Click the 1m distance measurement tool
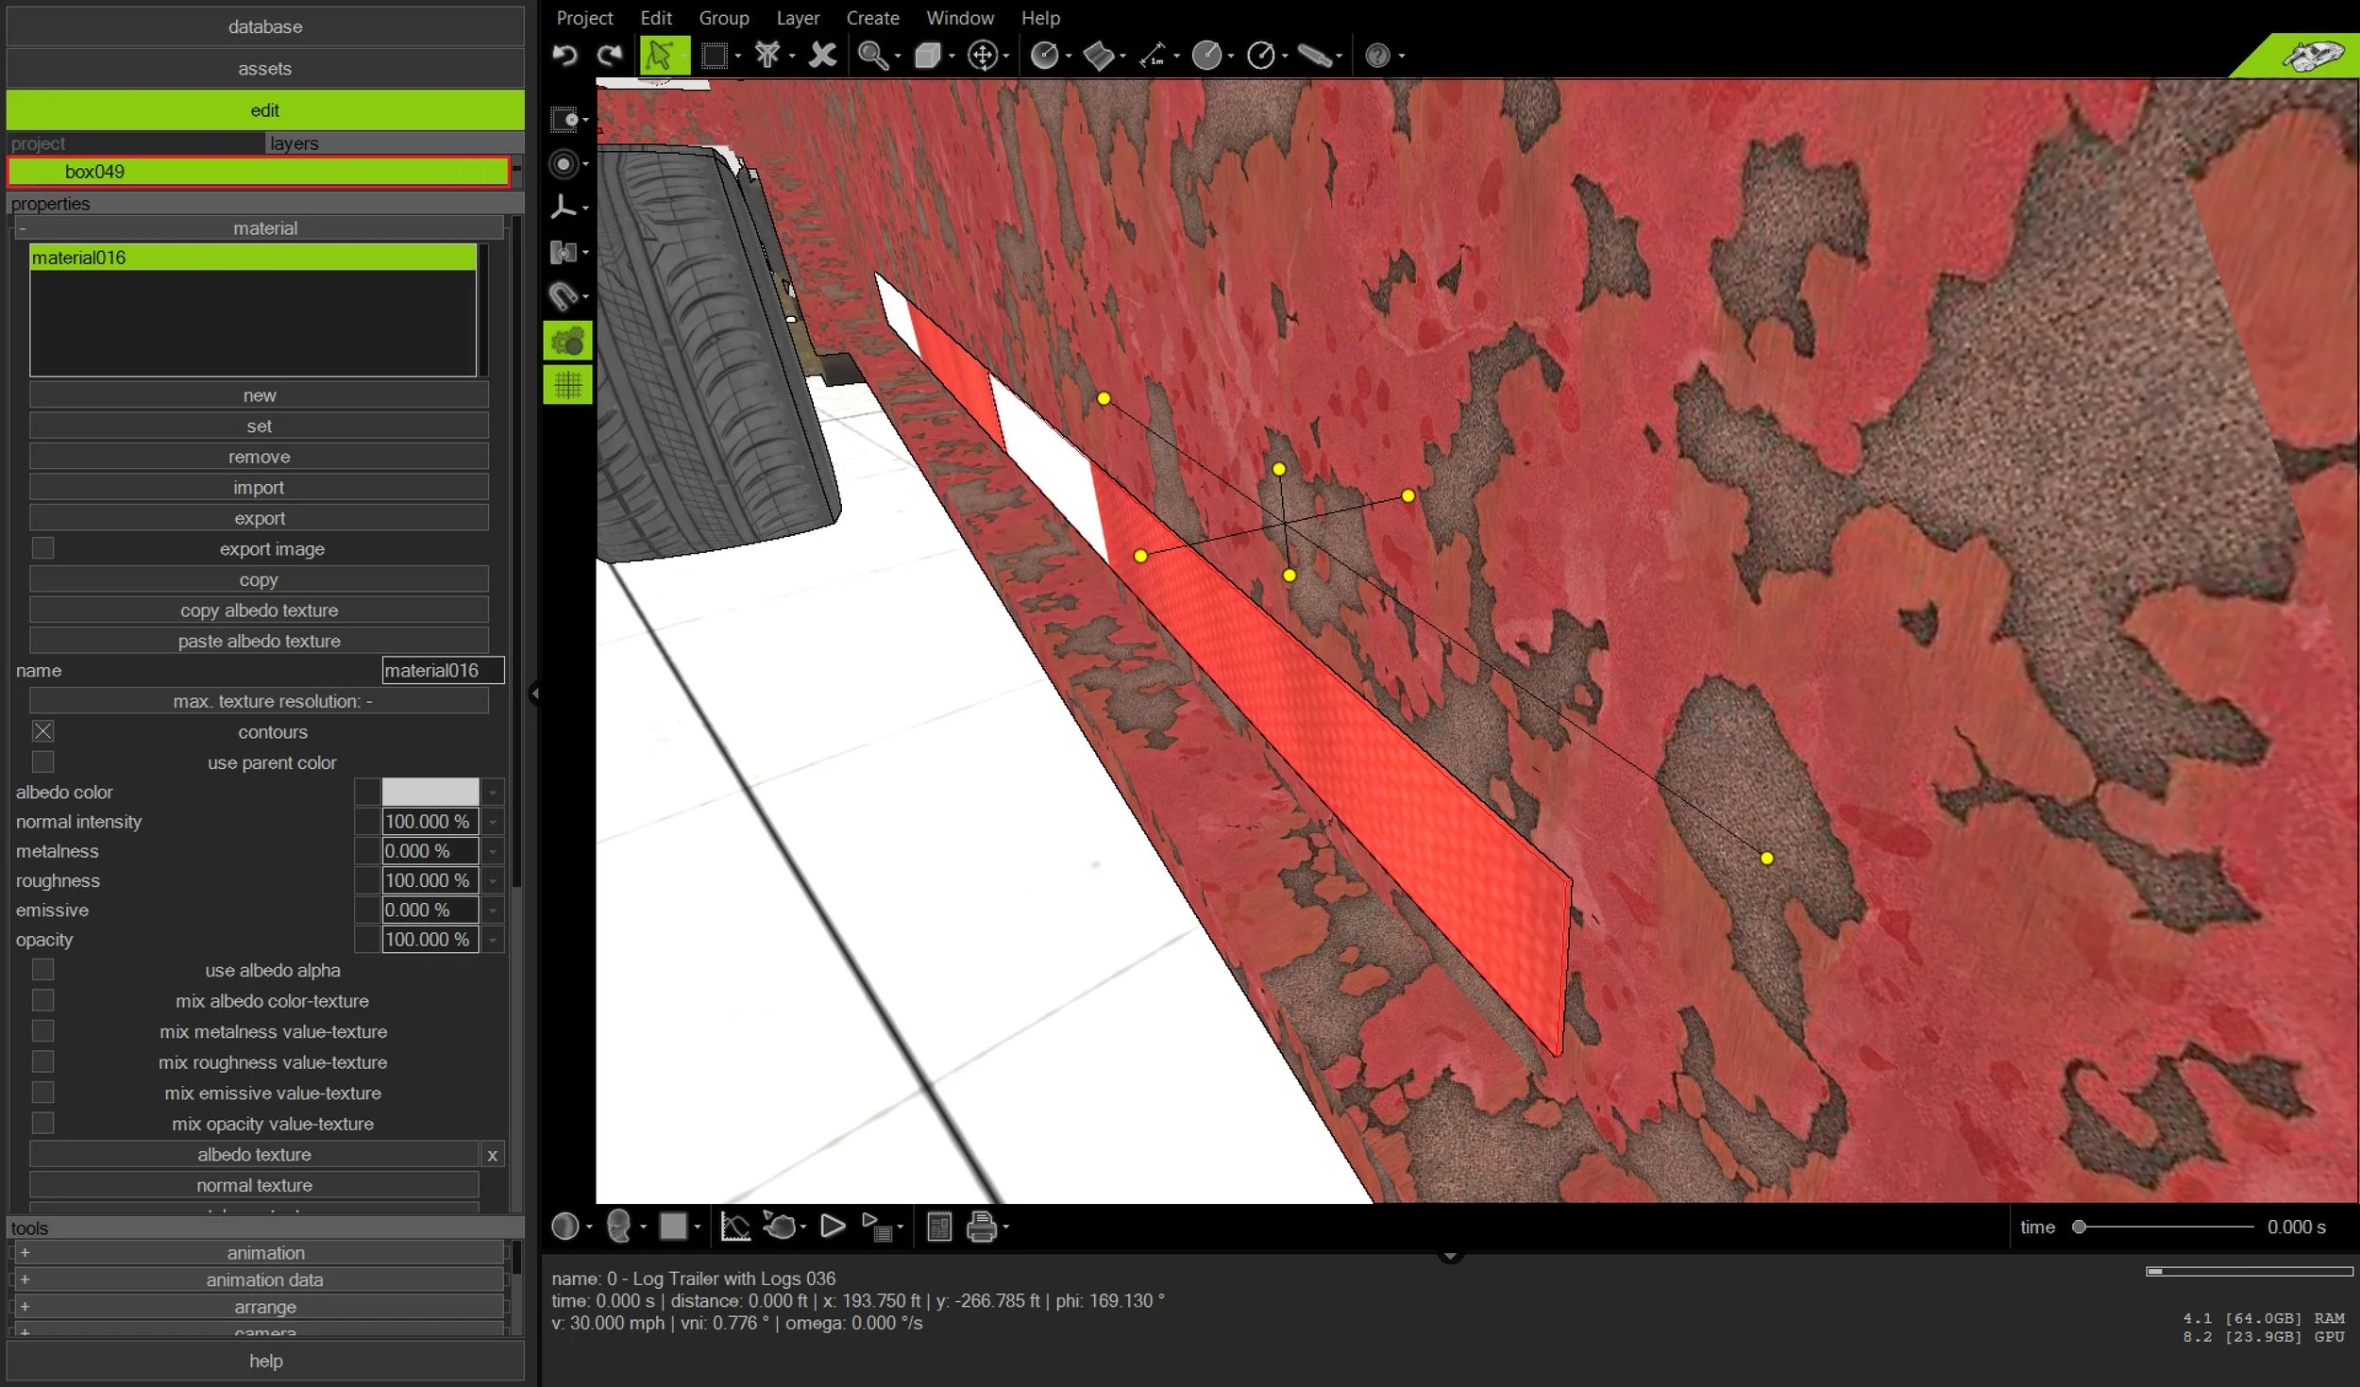This screenshot has width=2360, height=1387. point(1152,56)
